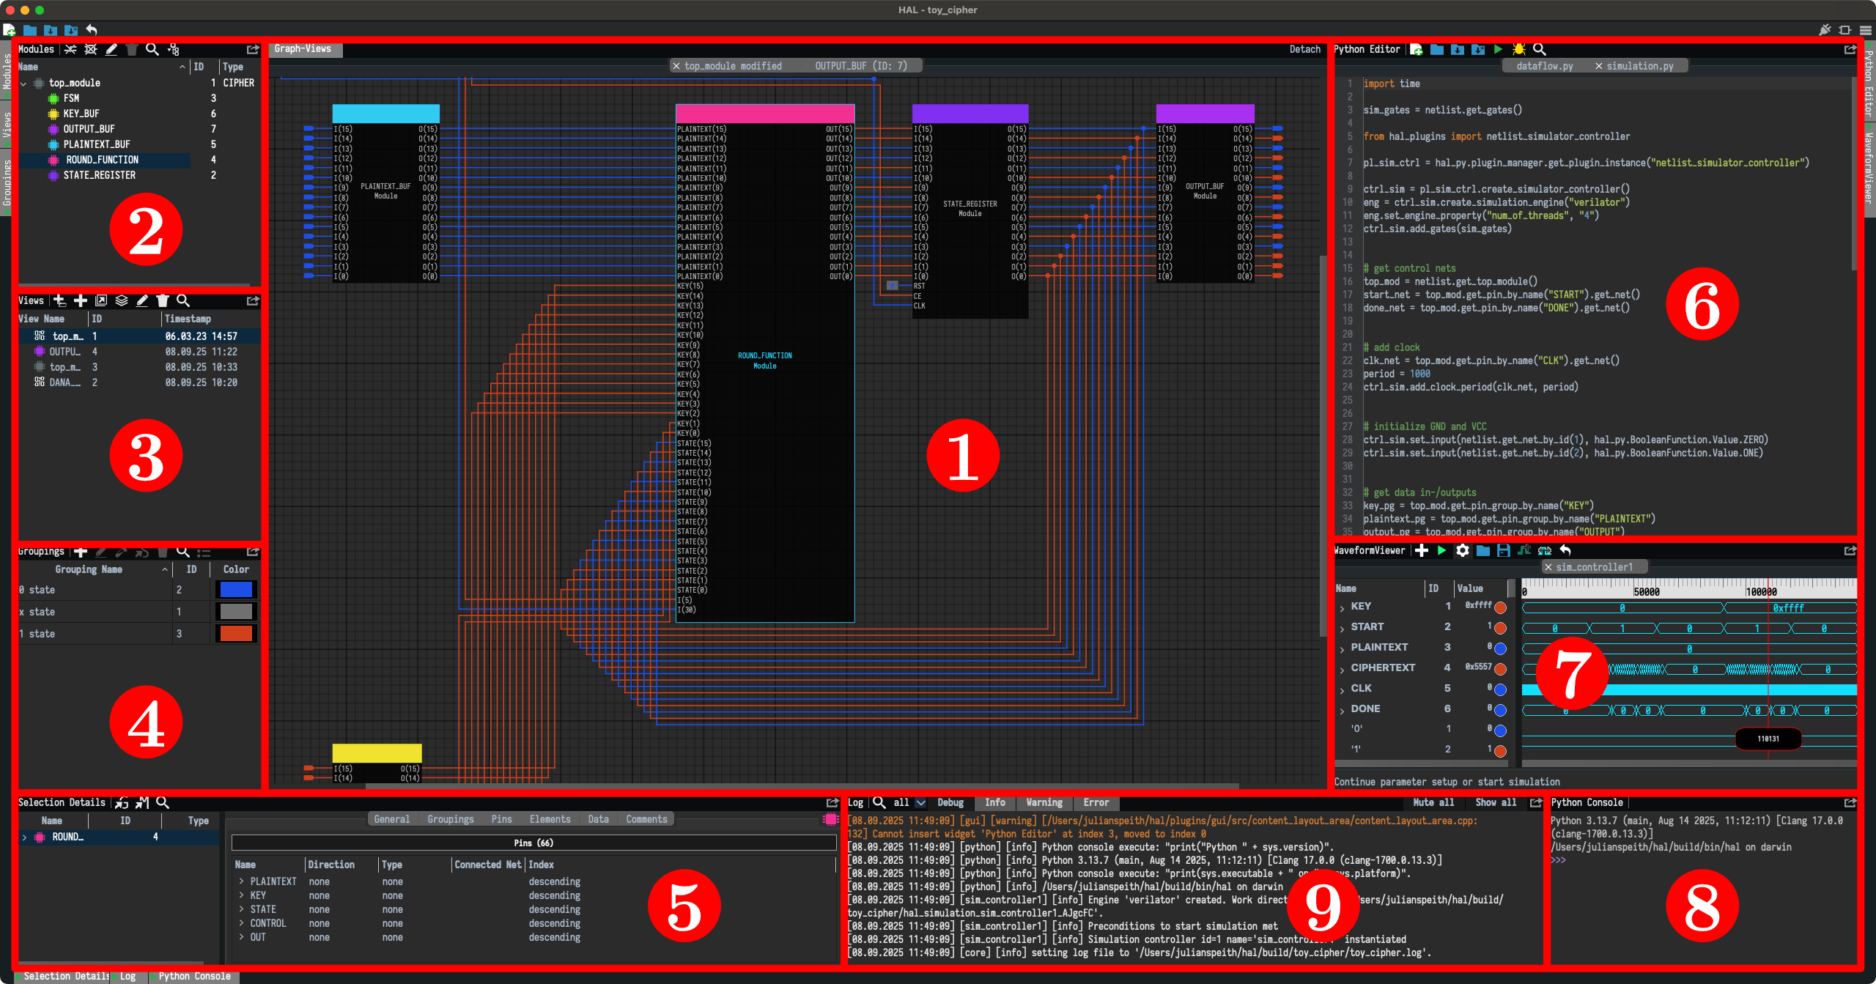Toggle the Info log filter
The height and width of the screenshot is (984, 1876).
pyautogui.click(x=995, y=802)
